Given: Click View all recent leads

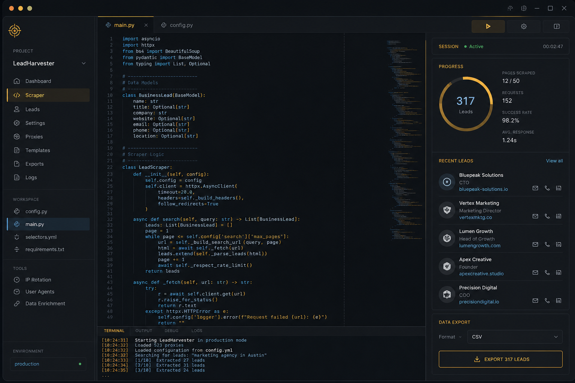Looking at the screenshot, I should click(554, 161).
